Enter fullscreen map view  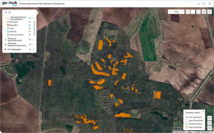point(198,12)
